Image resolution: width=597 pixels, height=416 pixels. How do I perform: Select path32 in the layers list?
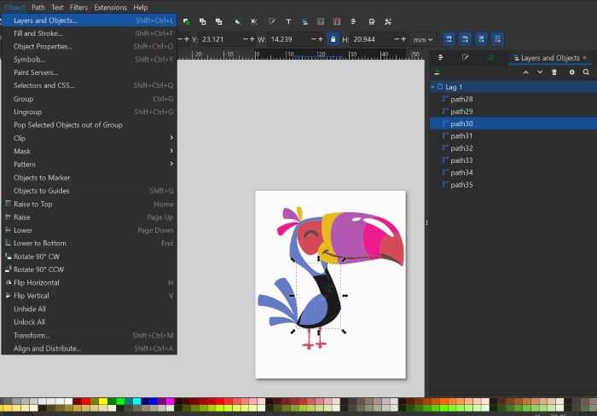pyautogui.click(x=461, y=148)
